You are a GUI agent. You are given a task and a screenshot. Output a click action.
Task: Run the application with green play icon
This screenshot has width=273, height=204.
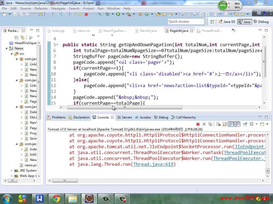click(118, 14)
